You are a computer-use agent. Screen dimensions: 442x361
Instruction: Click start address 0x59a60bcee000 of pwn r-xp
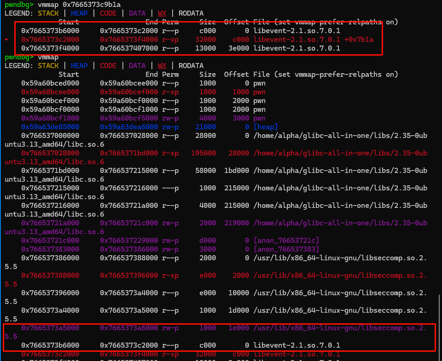click(x=50, y=92)
